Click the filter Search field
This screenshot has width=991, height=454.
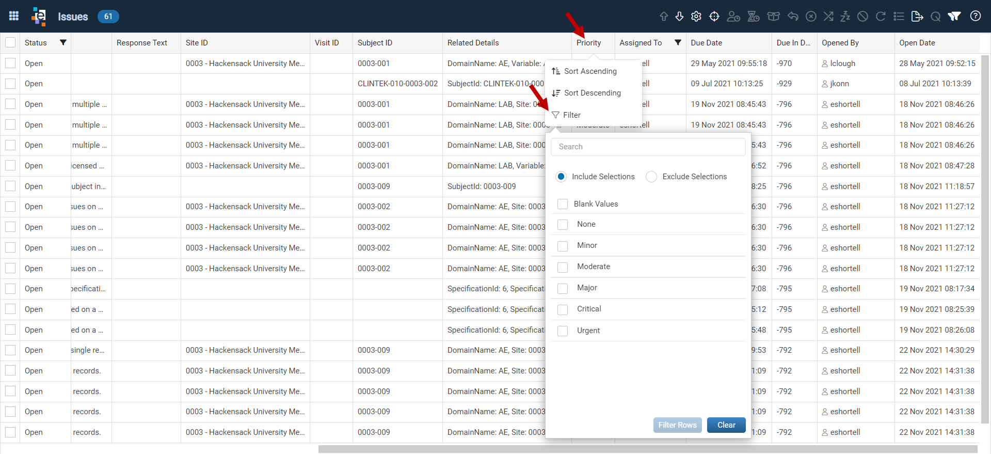click(x=648, y=147)
